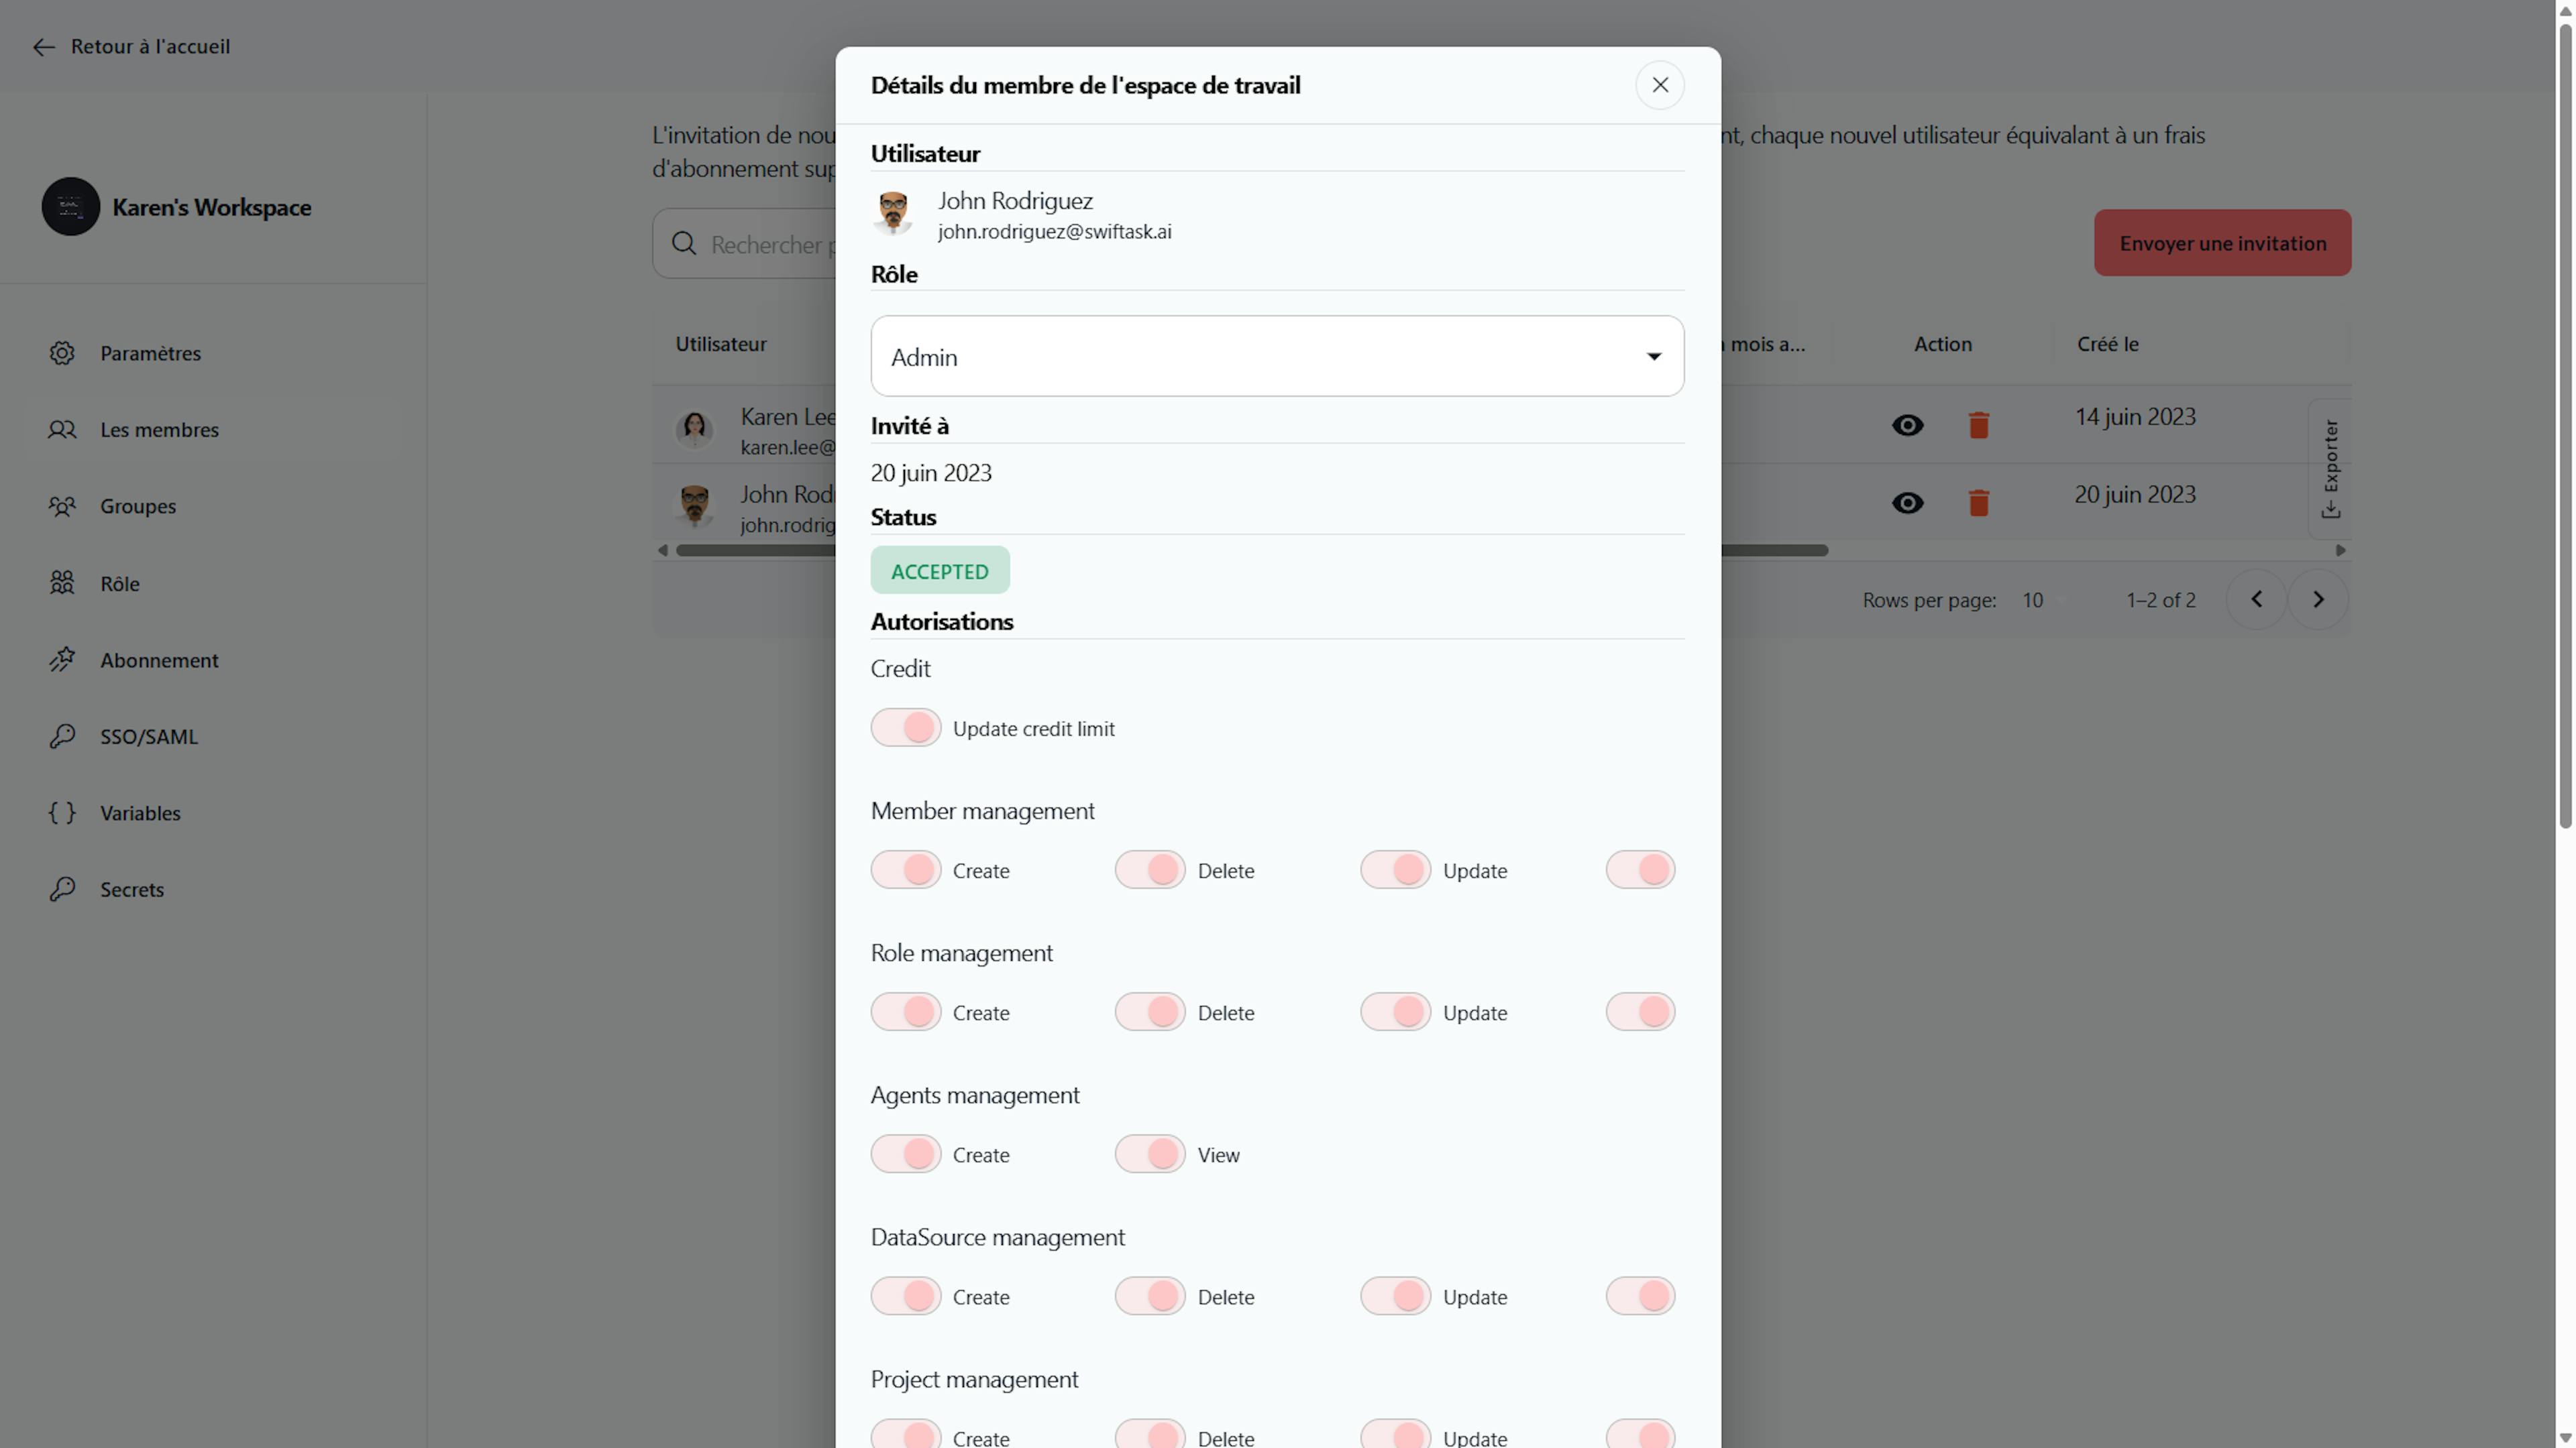This screenshot has width=2576, height=1448.
Task: Delete Karen Lee with trash icon
Action: [1978, 426]
